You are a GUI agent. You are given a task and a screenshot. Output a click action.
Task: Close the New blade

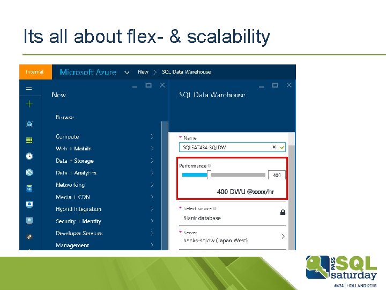tap(162, 85)
